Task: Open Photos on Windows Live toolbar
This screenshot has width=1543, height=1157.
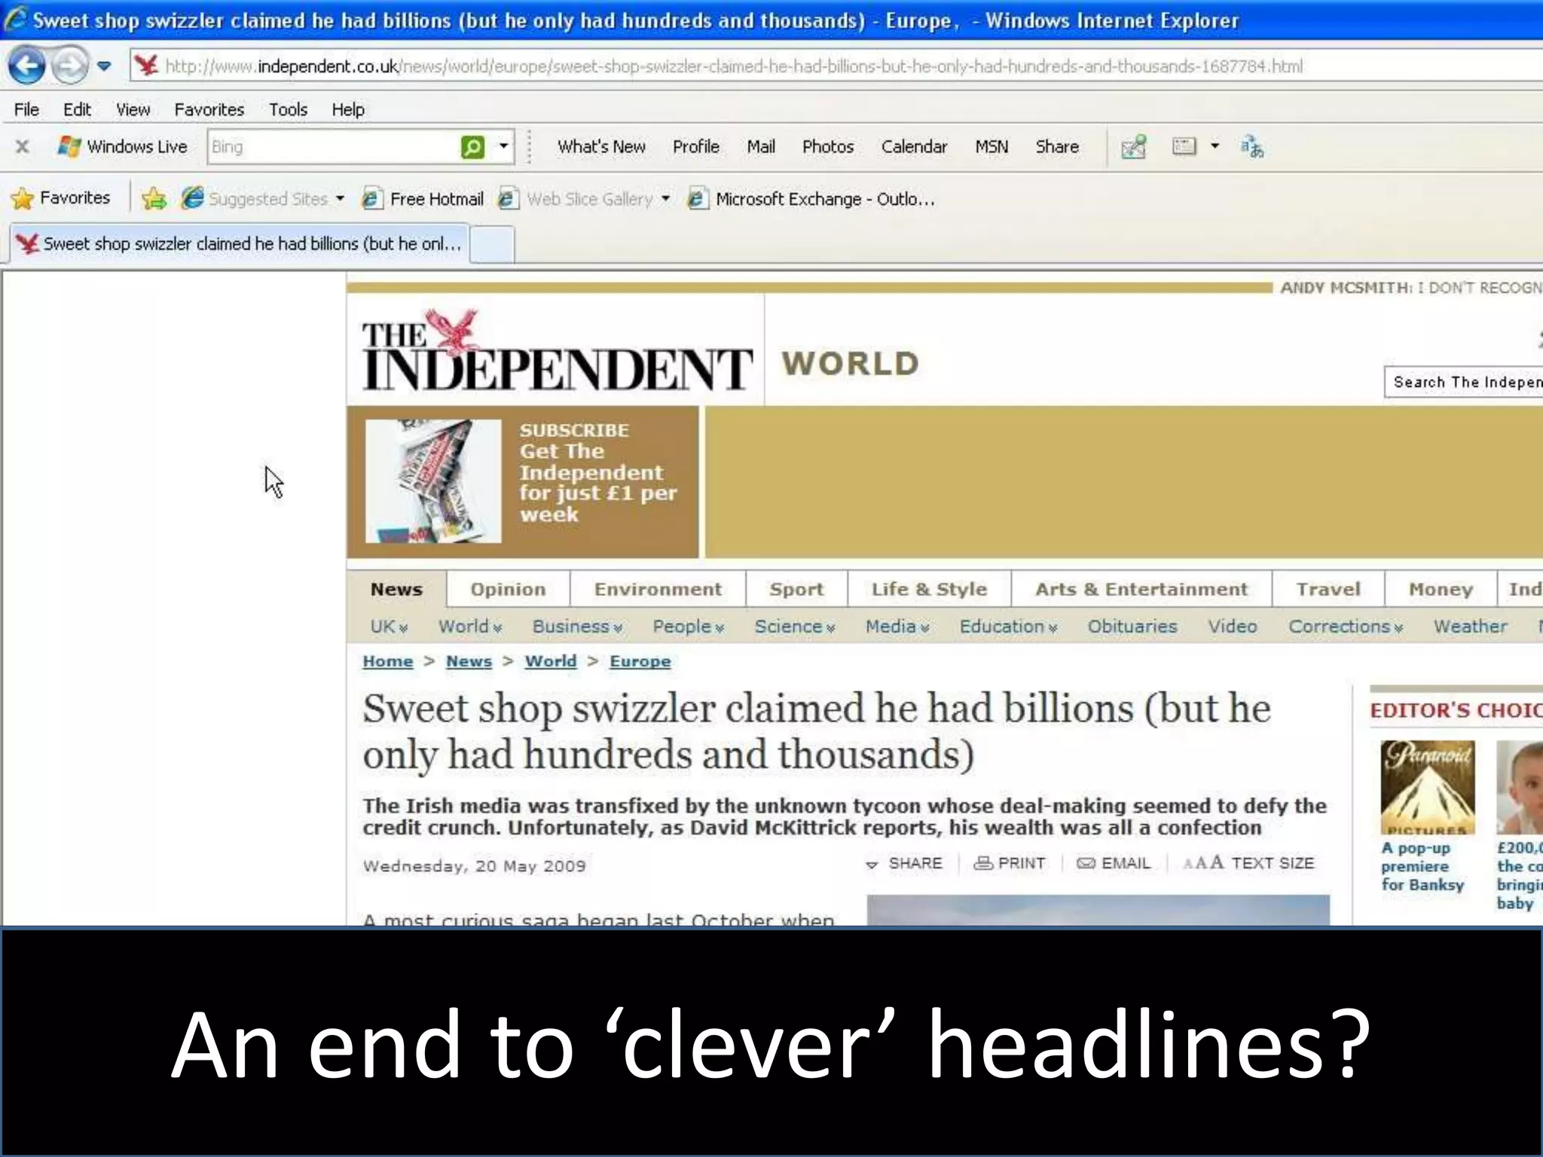Action: pos(827,147)
